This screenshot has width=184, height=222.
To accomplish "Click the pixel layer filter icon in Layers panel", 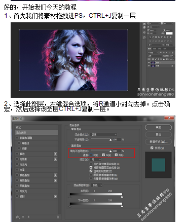I will (161, 53).
